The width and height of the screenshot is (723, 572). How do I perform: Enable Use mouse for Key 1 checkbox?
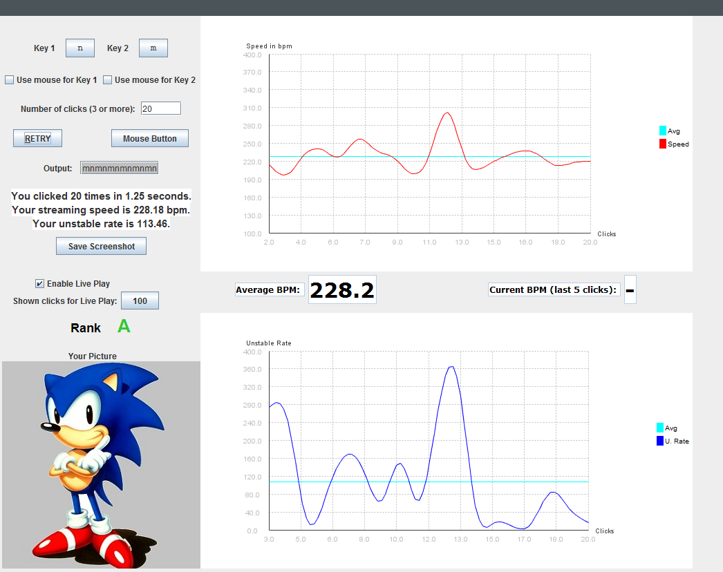[9, 79]
